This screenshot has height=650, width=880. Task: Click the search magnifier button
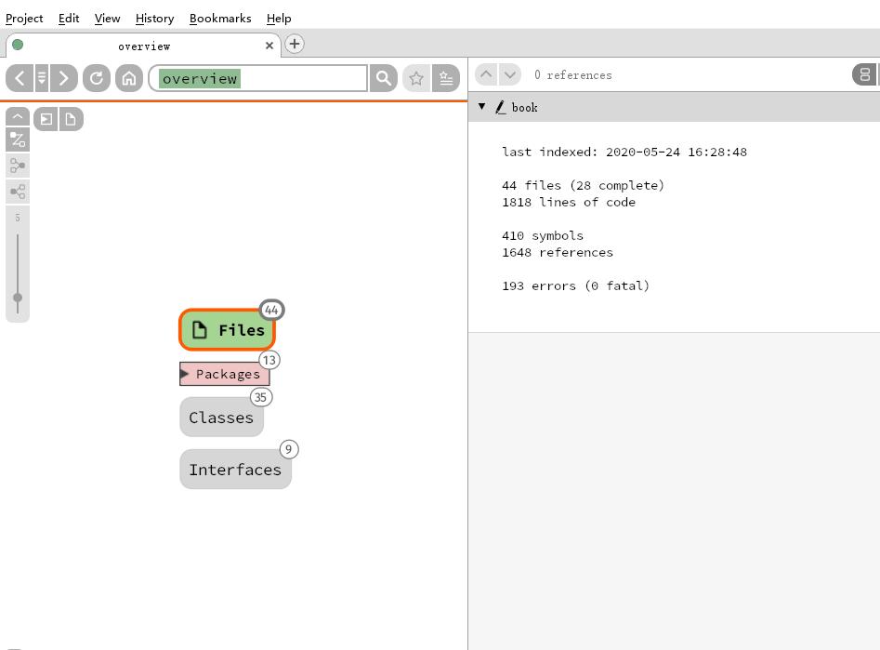pyautogui.click(x=383, y=78)
